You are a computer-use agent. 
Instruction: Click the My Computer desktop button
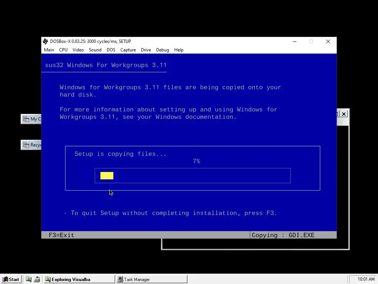31,119
